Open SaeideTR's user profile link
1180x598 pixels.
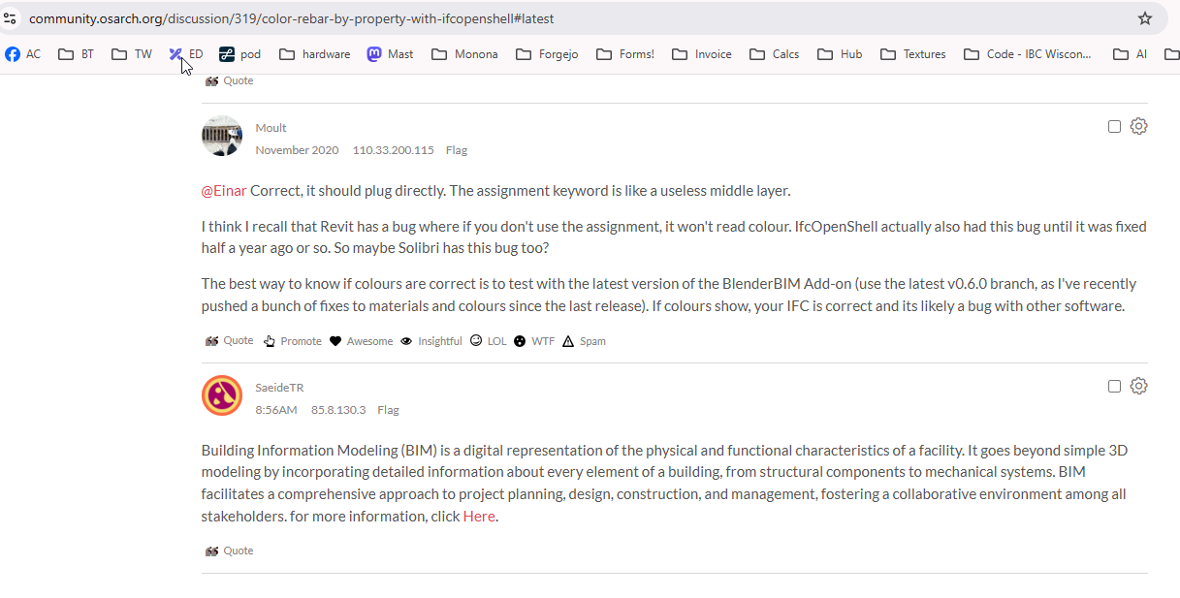(x=279, y=388)
